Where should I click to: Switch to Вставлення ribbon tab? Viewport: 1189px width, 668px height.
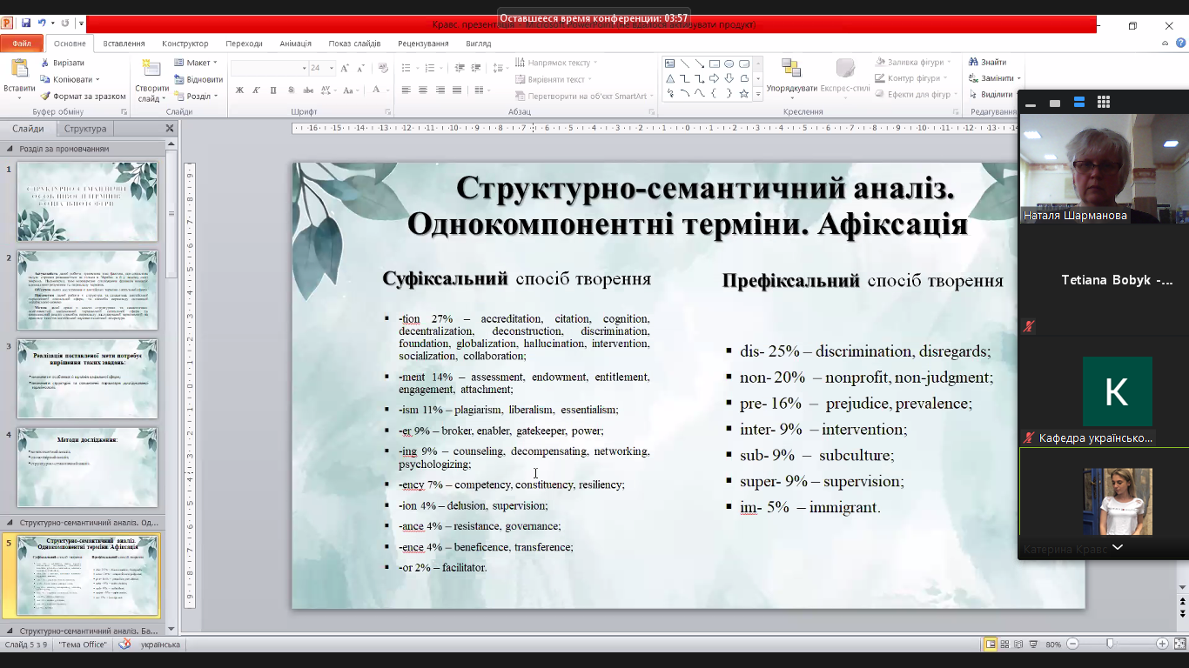[124, 43]
